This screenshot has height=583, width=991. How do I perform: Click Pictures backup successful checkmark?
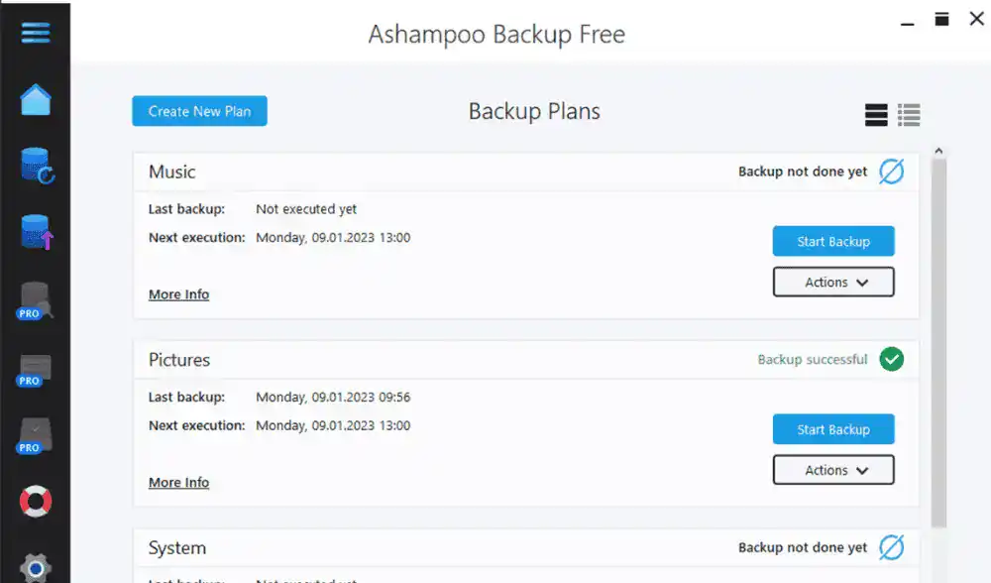[892, 360]
